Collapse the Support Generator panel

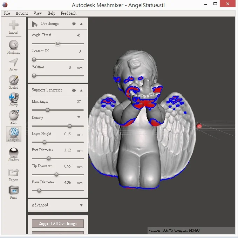(81, 90)
